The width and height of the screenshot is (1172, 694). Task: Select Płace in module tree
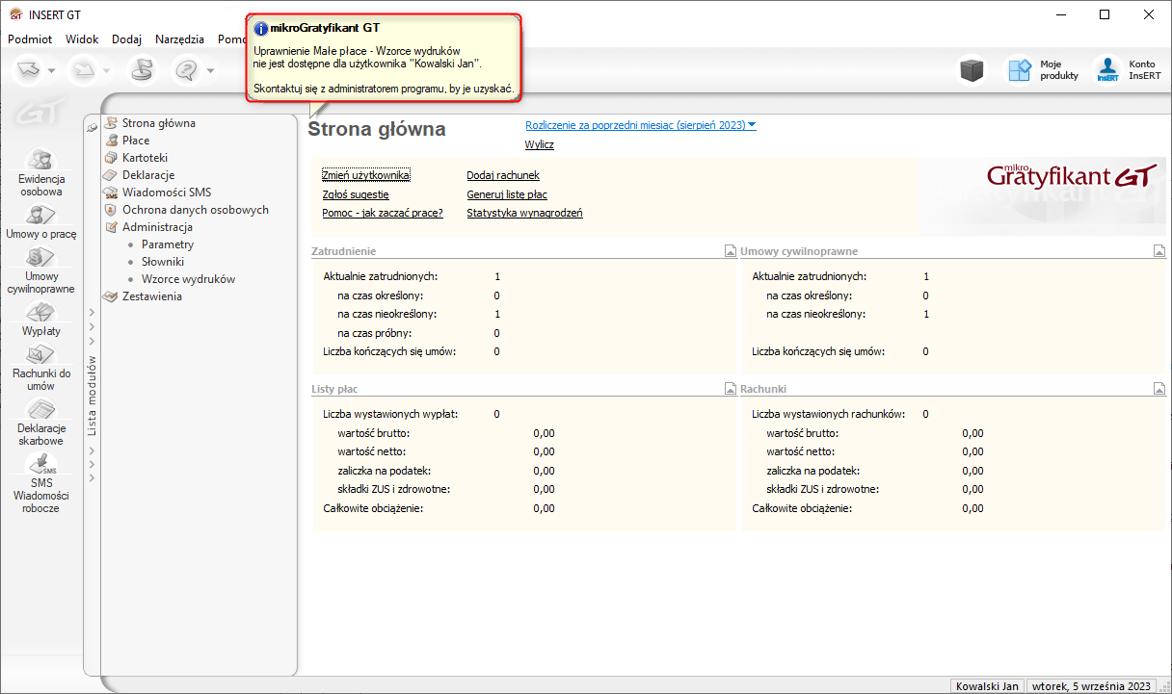tap(136, 141)
